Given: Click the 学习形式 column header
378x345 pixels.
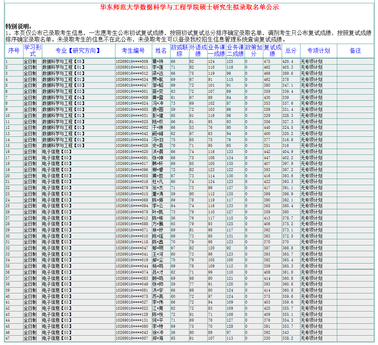Looking at the screenshot, I should click(x=32, y=51).
